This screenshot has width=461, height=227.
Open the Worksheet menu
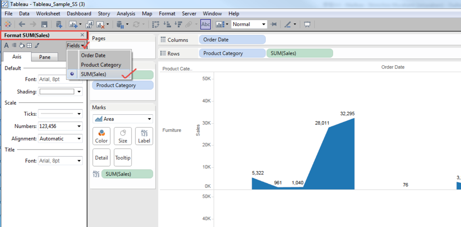(48, 14)
